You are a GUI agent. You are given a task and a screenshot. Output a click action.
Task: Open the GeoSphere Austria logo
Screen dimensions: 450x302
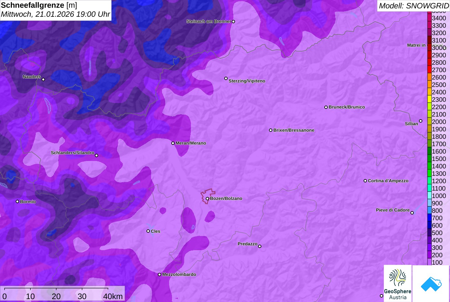[398, 283]
